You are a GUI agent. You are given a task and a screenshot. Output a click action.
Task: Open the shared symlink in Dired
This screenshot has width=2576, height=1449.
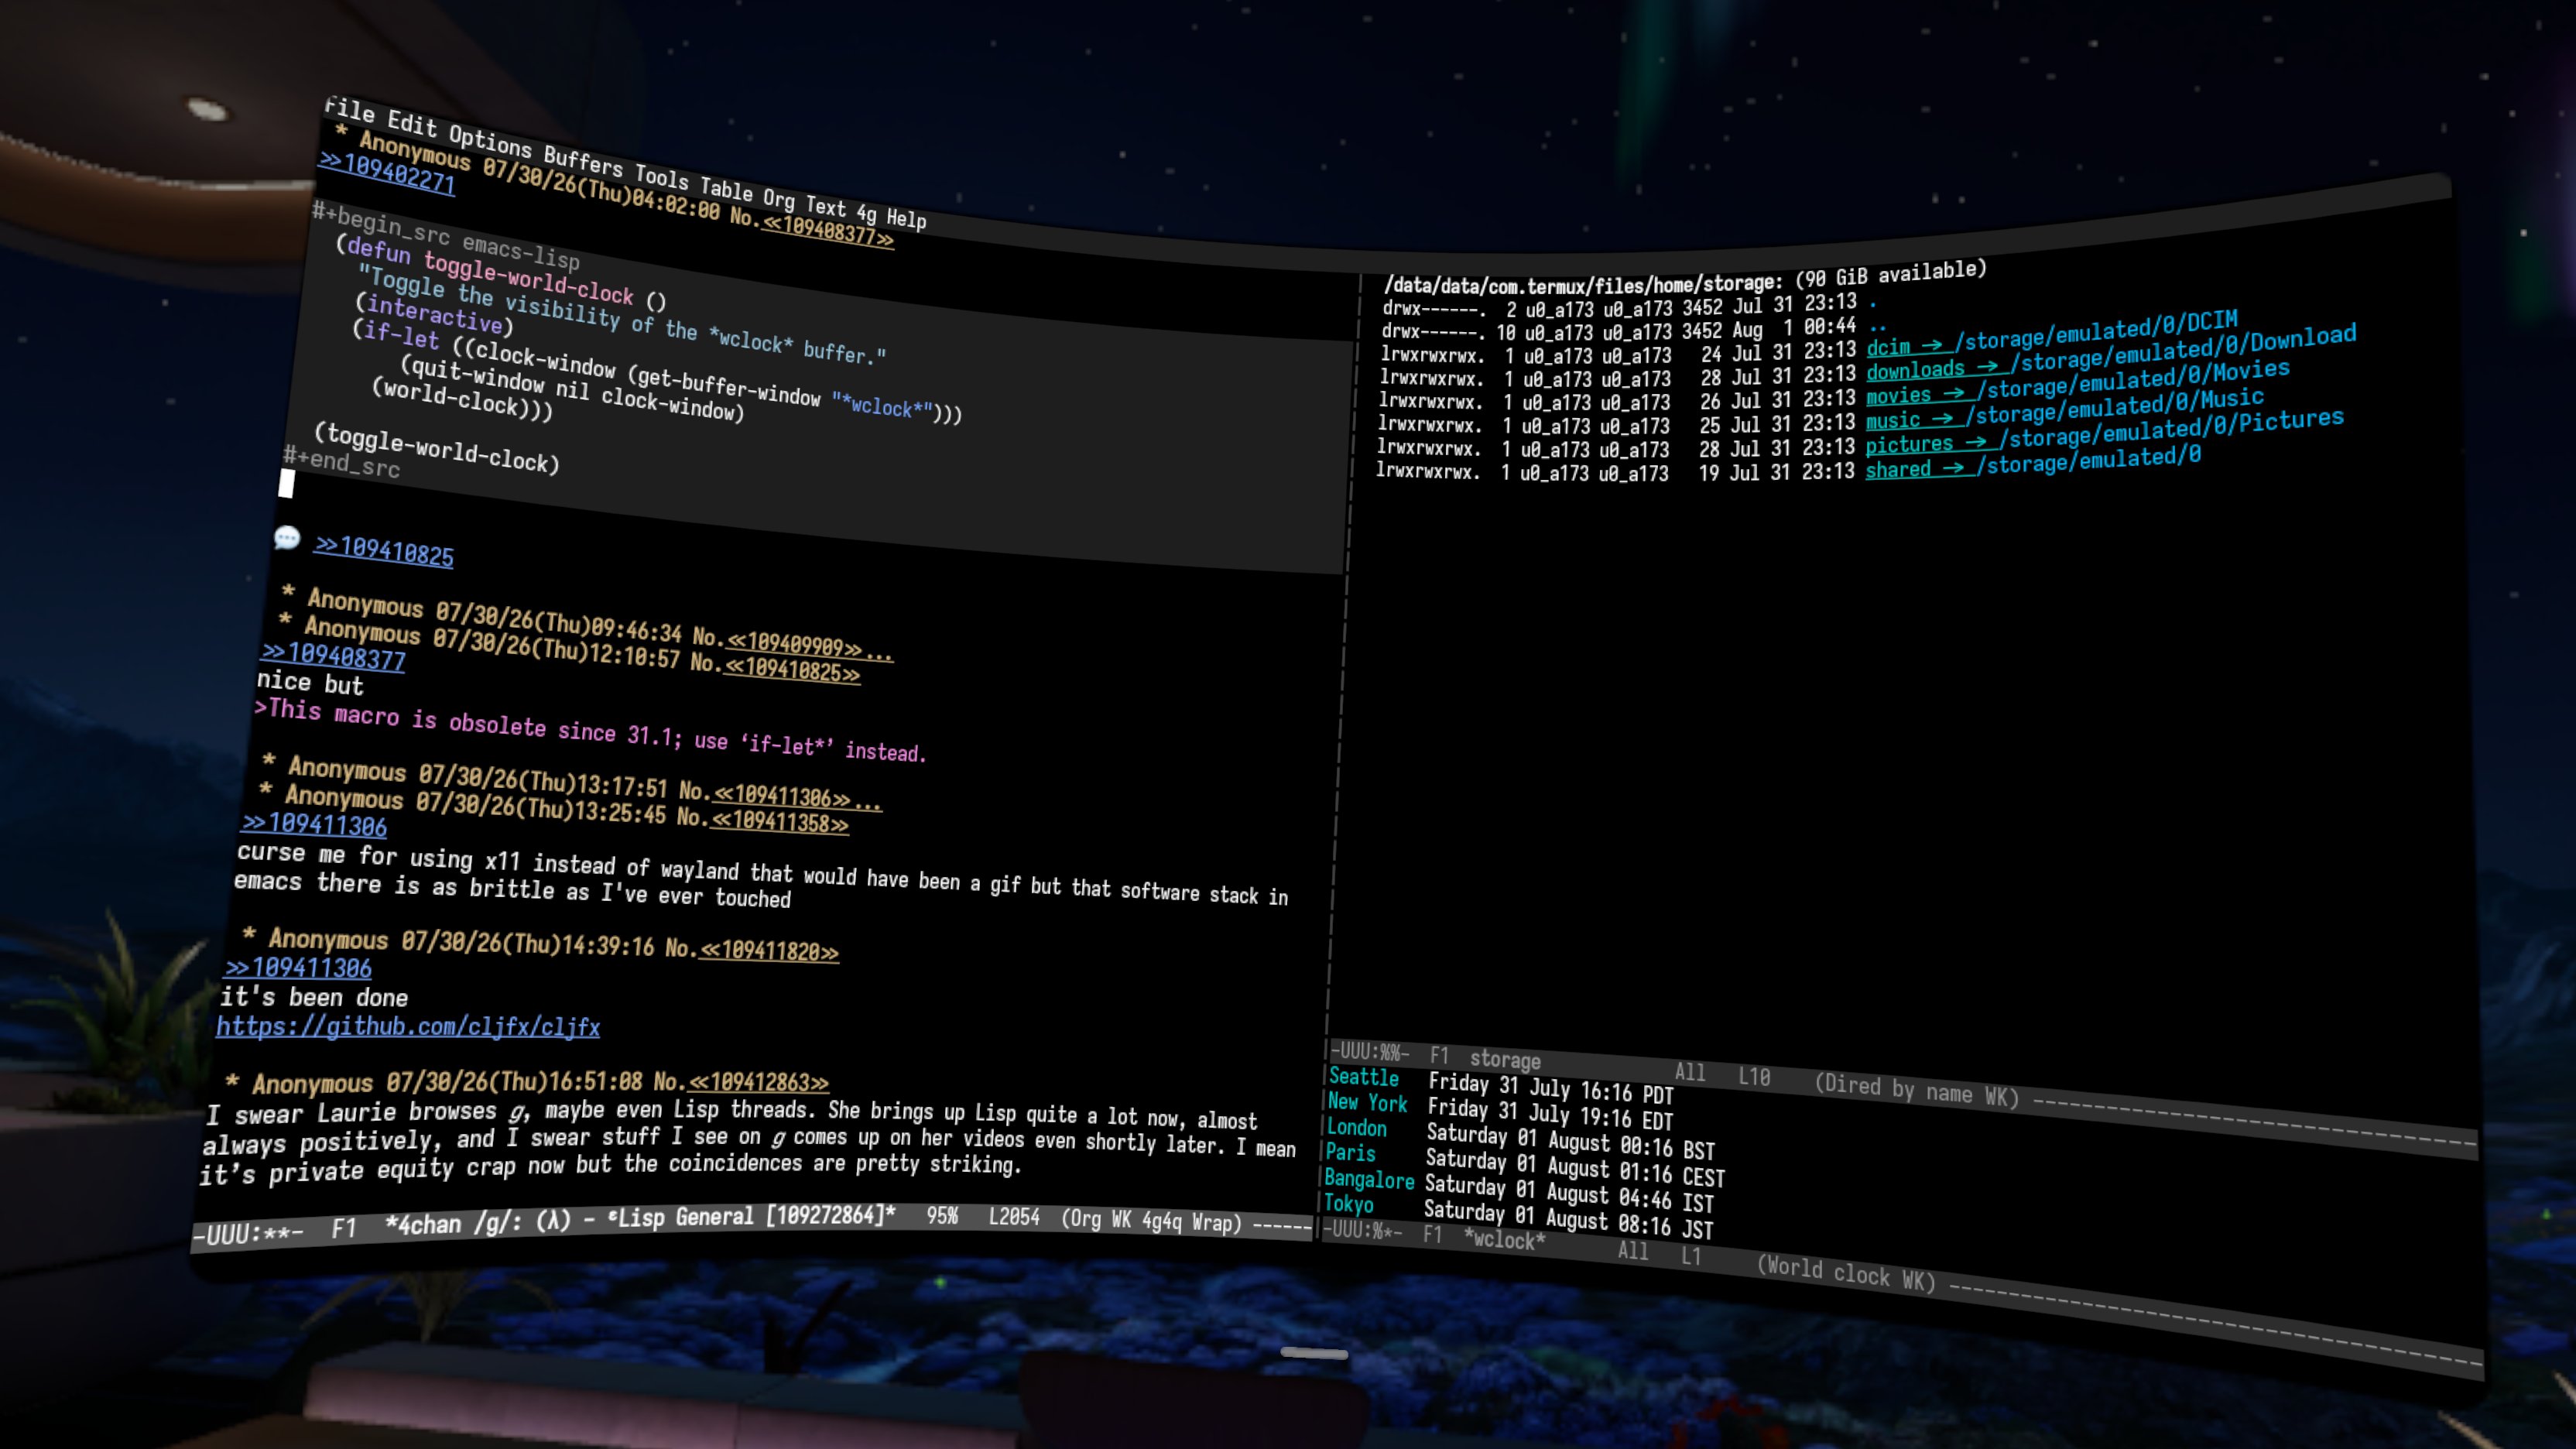(1898, 469)
